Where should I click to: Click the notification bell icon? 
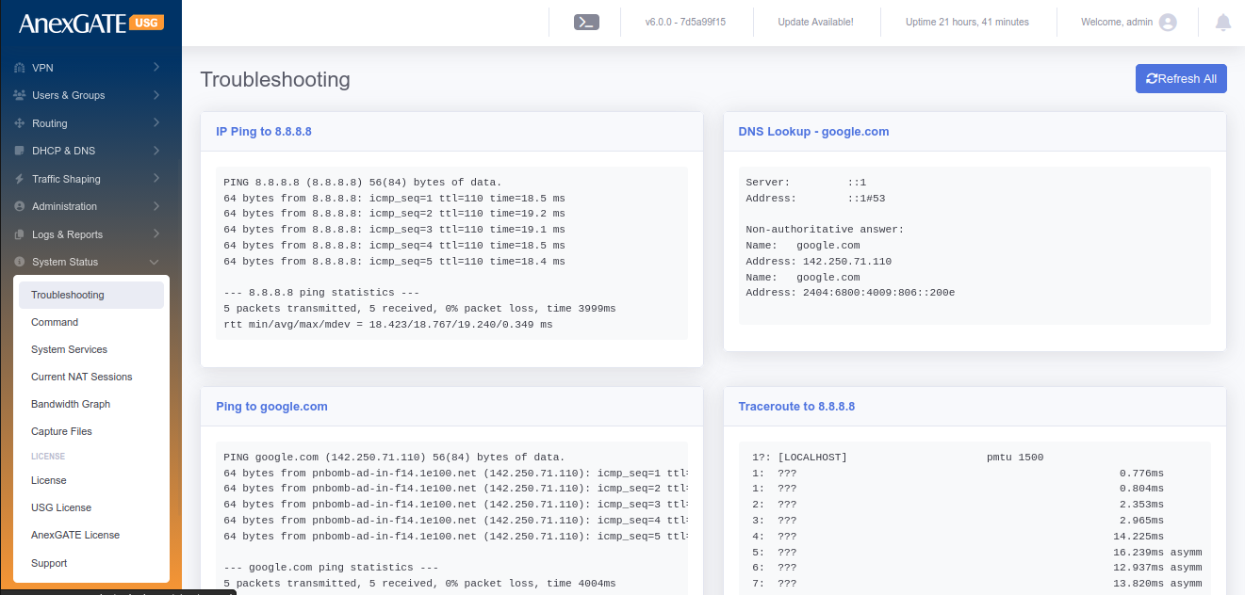(1223, 22)
